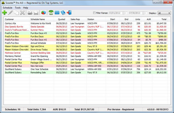Open the Tools menu
This screenshot has height=113, width=174.
tap(18, 8)
